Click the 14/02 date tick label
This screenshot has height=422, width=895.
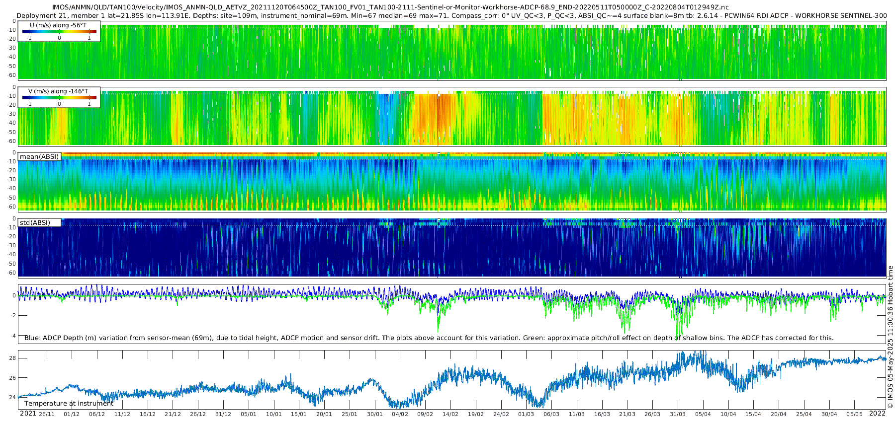(x=450, y=414)
